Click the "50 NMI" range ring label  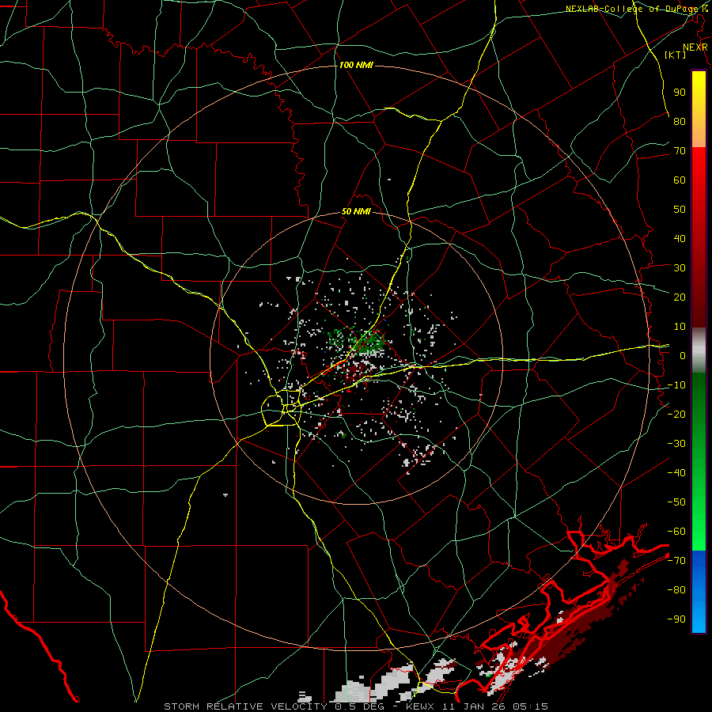(x=356, y=211)
